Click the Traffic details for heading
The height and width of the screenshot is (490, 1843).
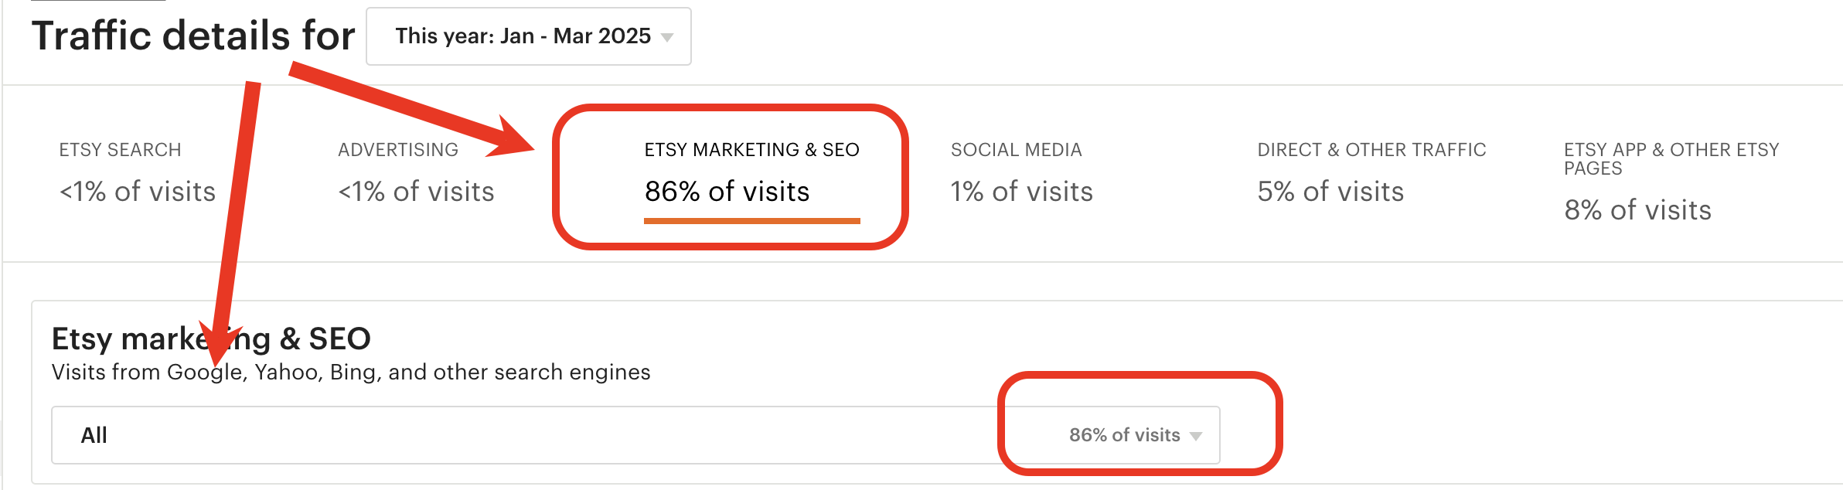[x=193, y=36]
